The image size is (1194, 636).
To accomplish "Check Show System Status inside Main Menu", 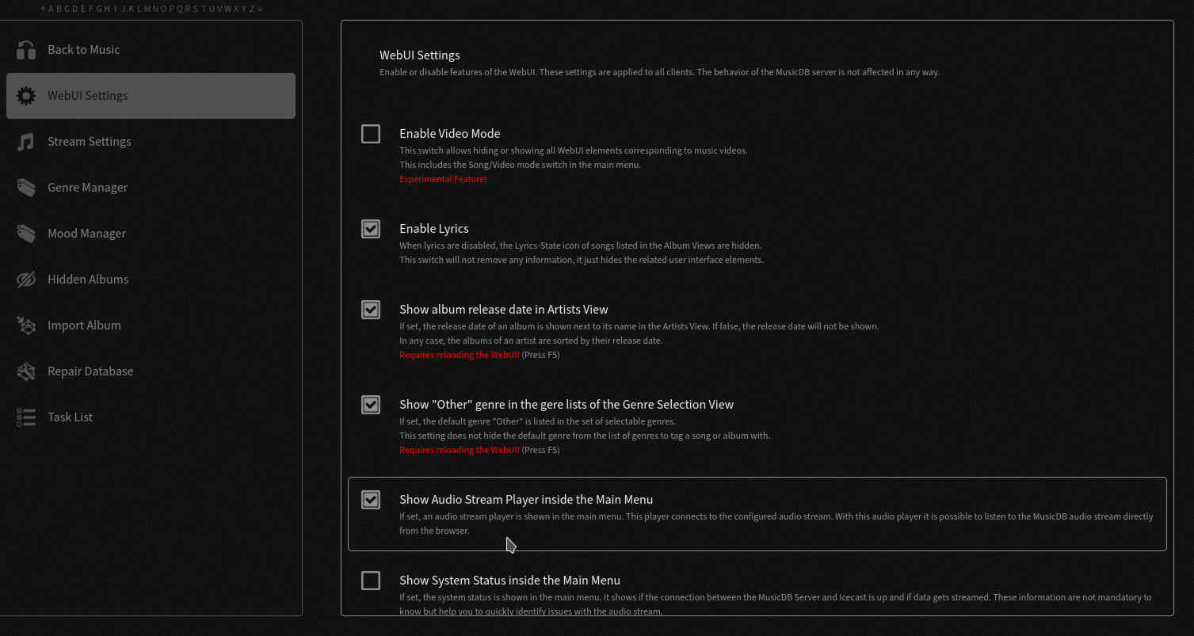I will pyautogui.click(x=371, y=581).
